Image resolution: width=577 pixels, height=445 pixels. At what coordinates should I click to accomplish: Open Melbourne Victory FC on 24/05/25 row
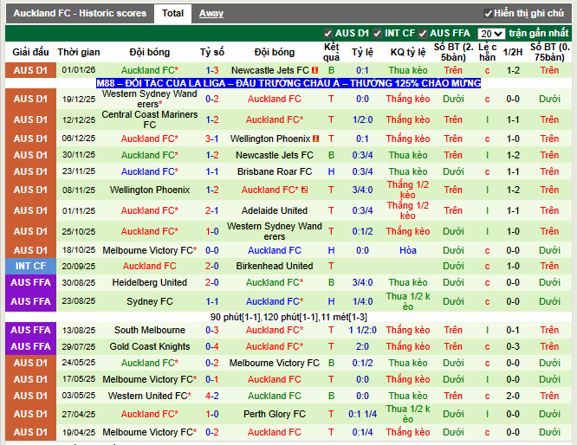pos(275,363)
